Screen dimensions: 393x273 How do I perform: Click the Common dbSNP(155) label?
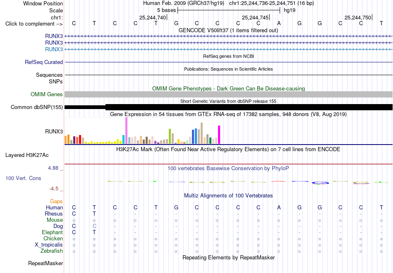(x=37, y=107)
